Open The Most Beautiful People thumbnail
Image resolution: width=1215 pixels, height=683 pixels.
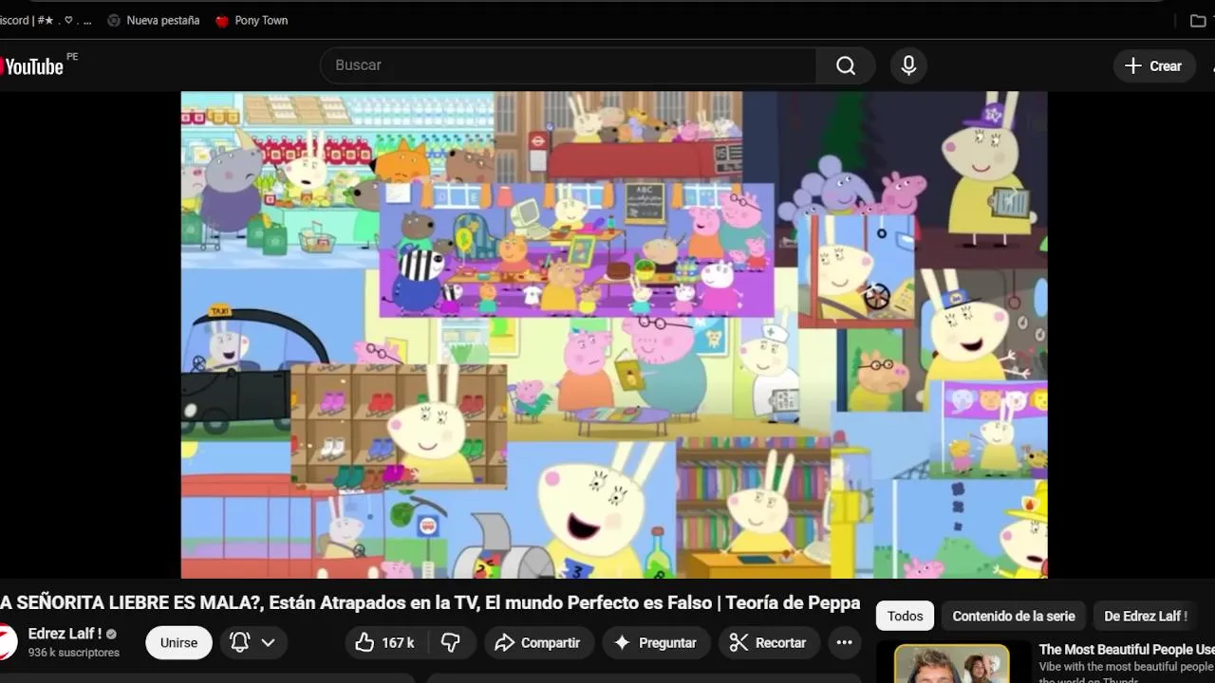point(952,662)
